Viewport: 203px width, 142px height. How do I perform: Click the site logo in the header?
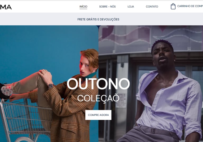click(x=6, y=7)
